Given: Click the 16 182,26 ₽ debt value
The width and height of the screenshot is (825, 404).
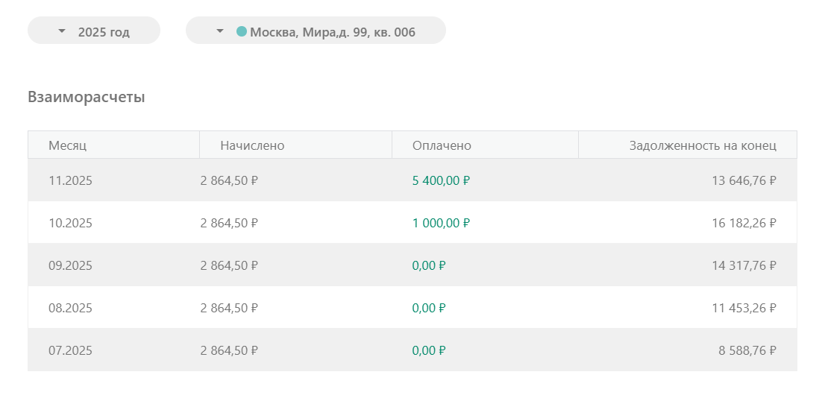Looking at the screenshot, I should [744, 223].
